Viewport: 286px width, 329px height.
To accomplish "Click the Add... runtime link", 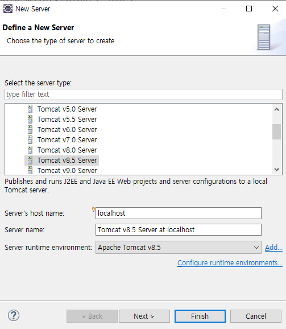I will coord(273,248).
